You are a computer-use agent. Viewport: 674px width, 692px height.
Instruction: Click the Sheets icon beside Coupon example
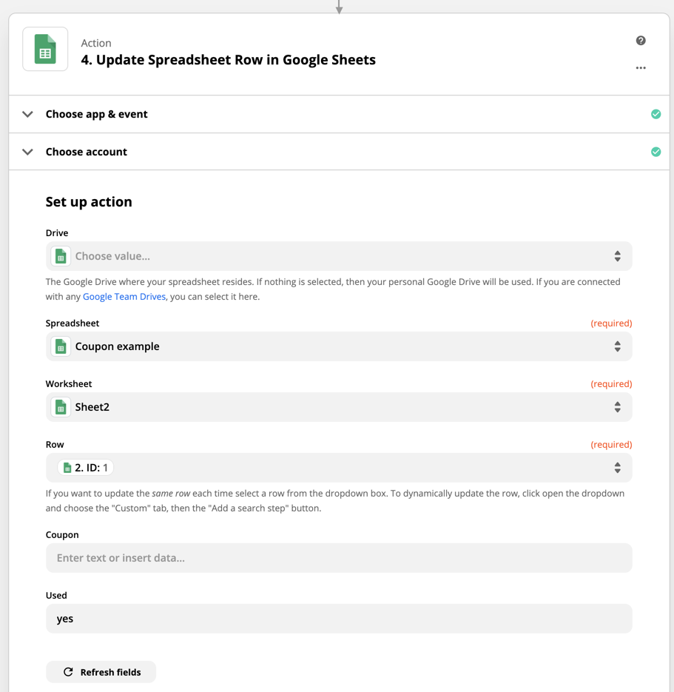pos(61,346)
